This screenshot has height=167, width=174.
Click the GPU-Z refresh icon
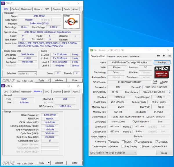coord(164,56)
